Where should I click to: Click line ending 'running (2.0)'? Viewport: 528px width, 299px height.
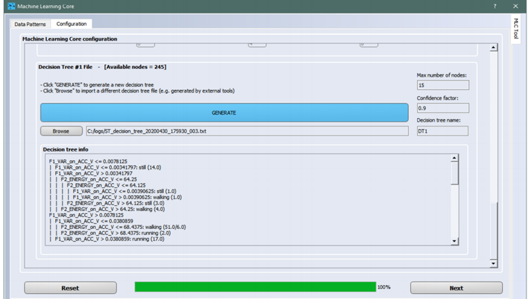[116, 233]
